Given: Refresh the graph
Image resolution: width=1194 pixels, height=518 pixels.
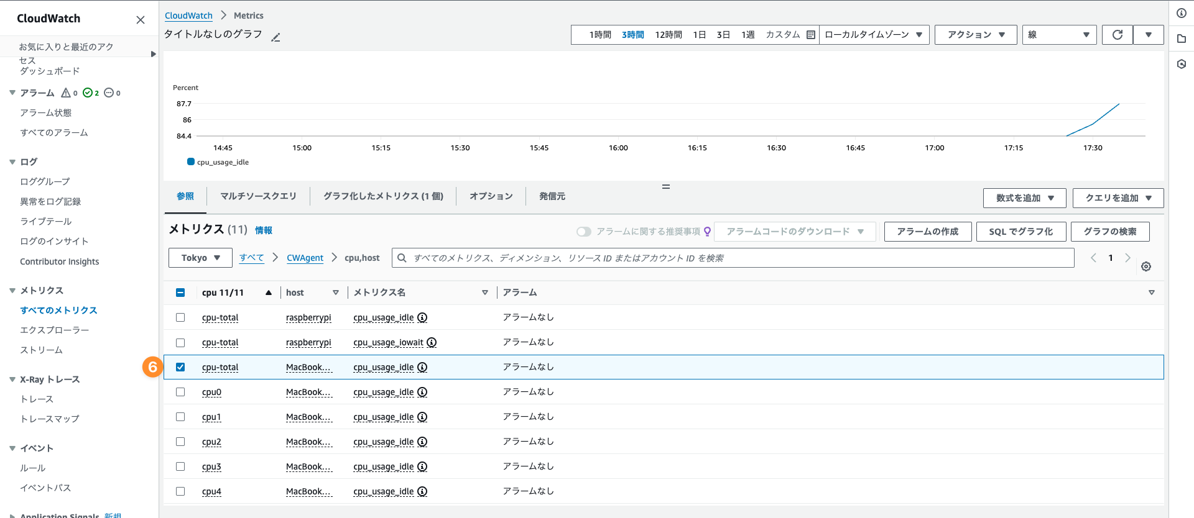Looking at the screenshot, I should click(1118, 35).
